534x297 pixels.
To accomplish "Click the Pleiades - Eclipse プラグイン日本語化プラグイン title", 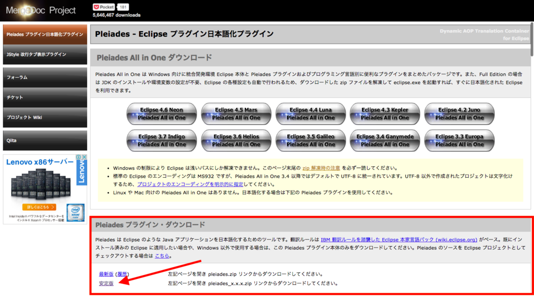I will (184, 34).
